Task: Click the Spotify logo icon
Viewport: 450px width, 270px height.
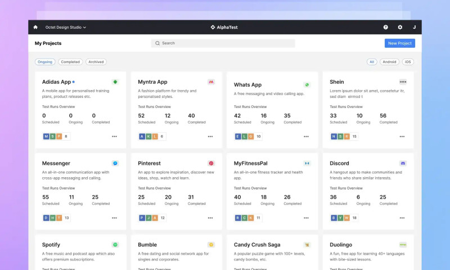Action: pyautogui.click(x=115, y=245)
